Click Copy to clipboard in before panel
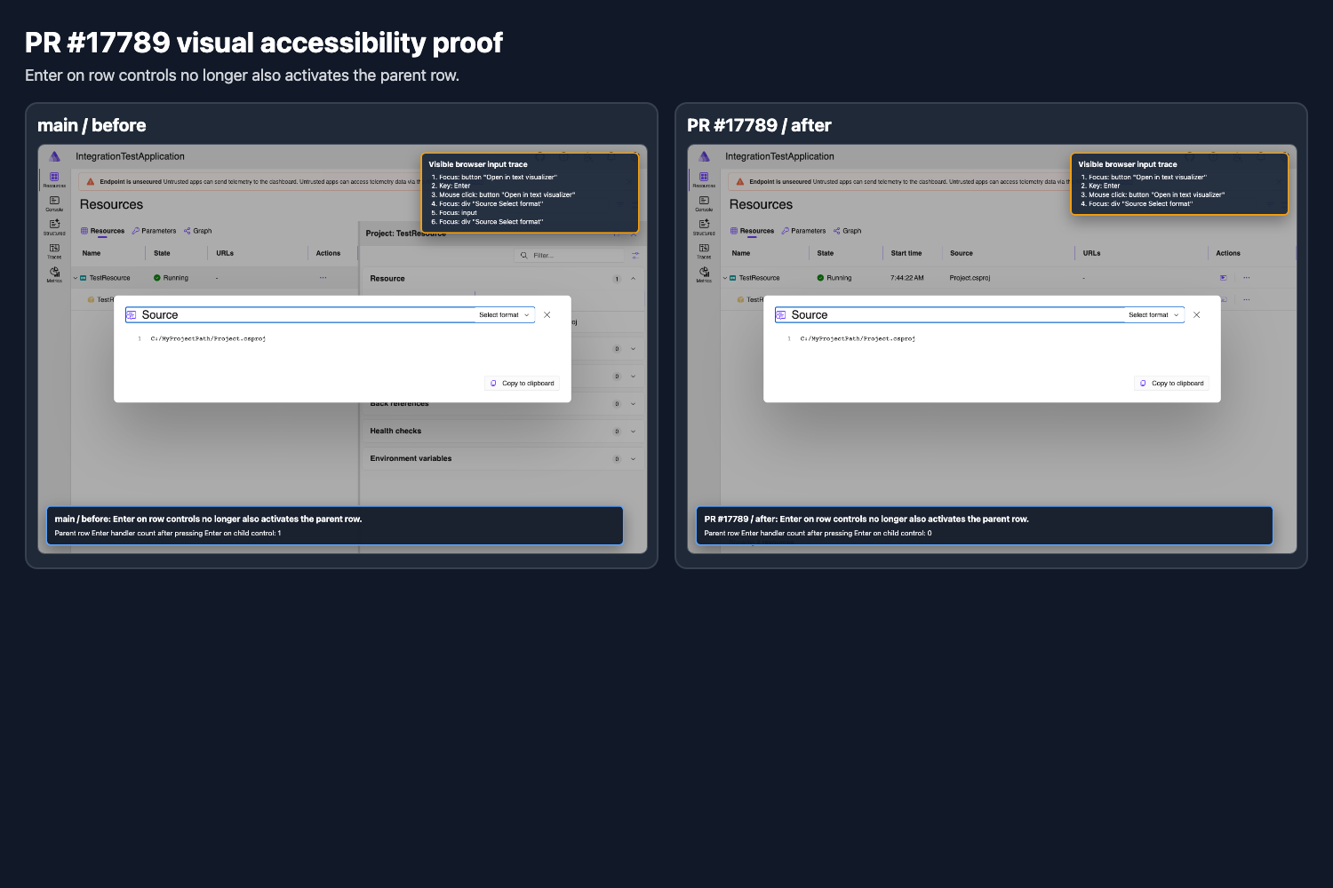This screenshot has width=1333, height=888. tap(523, 384)
